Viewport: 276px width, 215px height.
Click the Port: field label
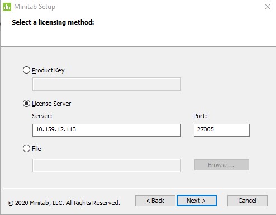point(200,116)
